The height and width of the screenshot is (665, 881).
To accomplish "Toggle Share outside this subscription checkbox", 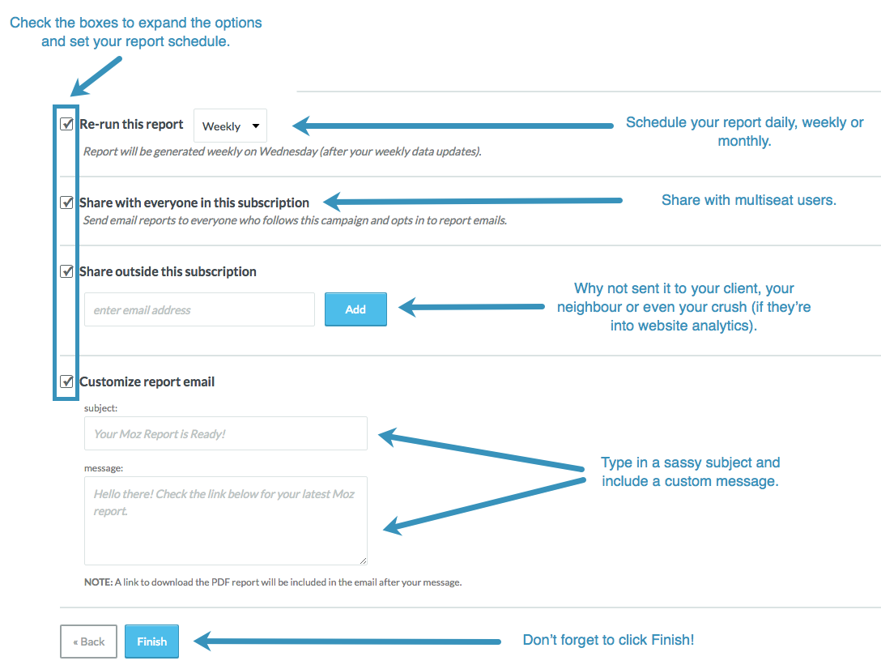I will coord(67,271).
